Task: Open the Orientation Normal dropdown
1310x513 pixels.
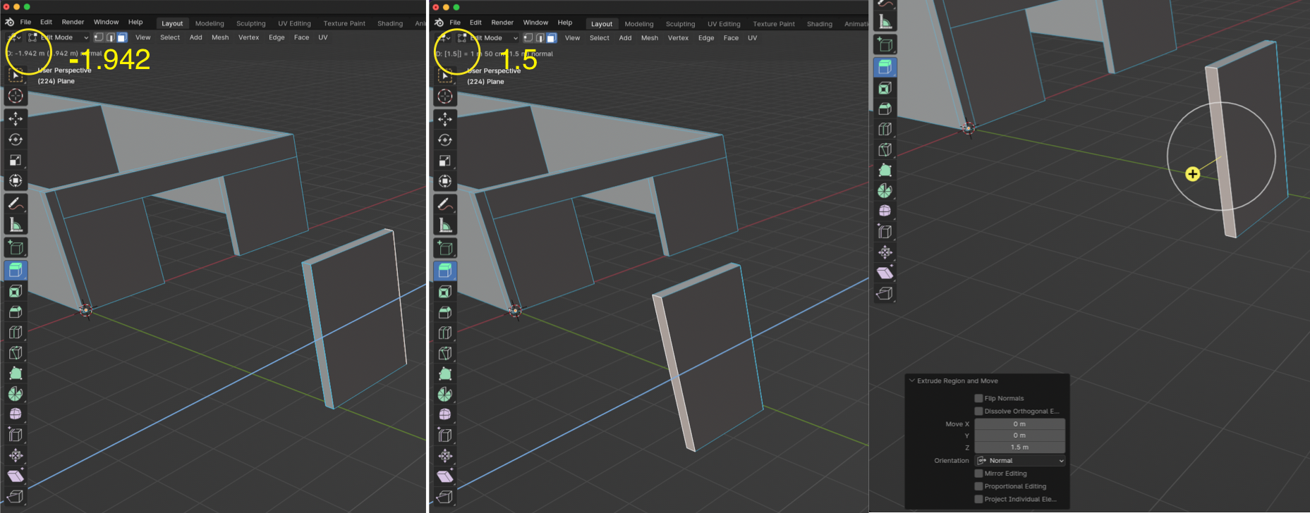Action: point(1020,460)
